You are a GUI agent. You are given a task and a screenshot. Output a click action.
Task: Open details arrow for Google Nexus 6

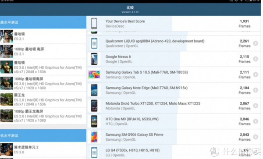(x=256, y=59)
